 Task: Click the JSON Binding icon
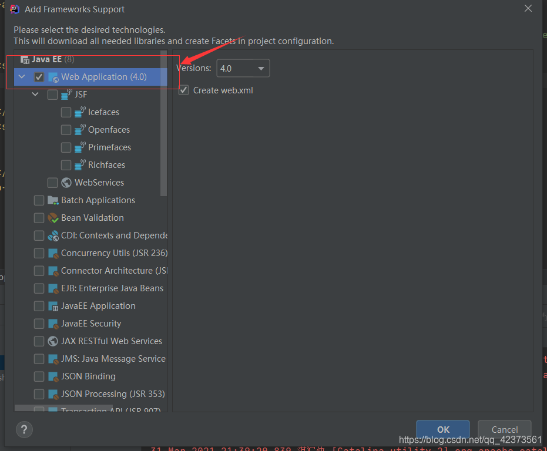tap(53, 376)
